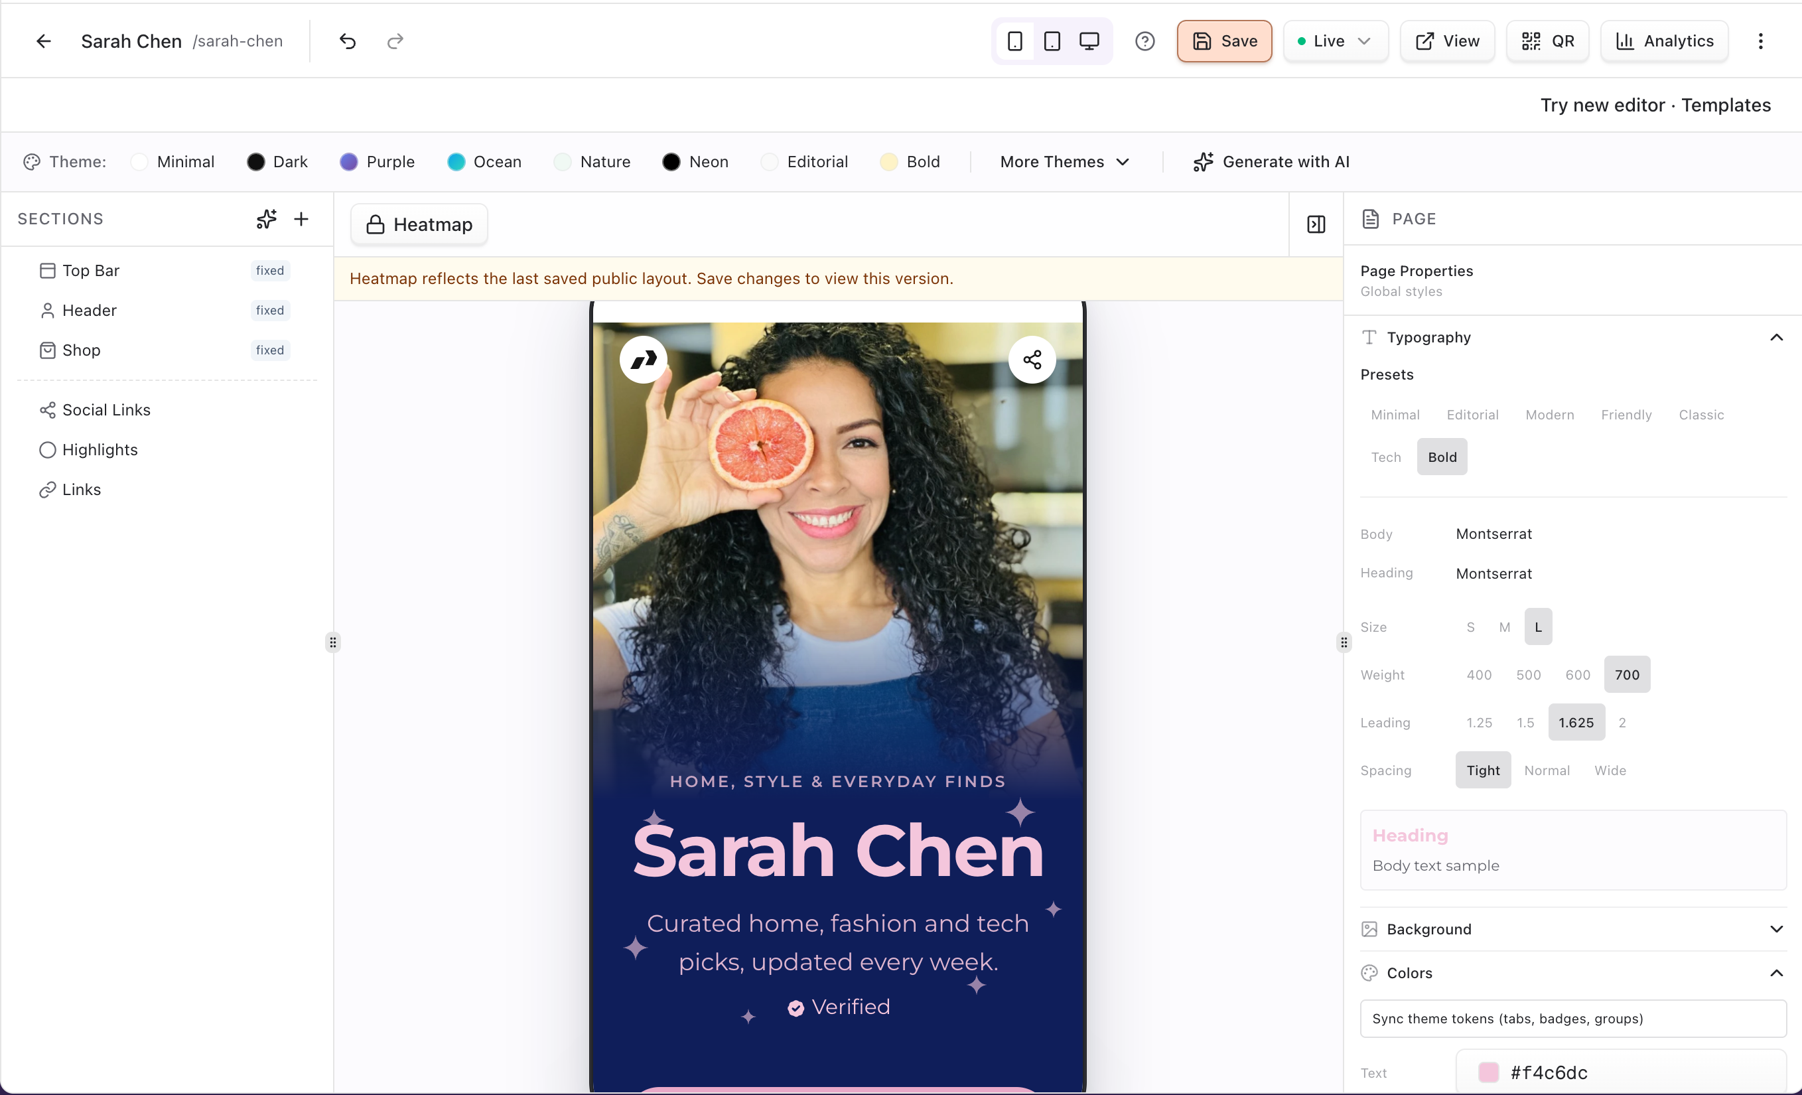Open the help question mark
The image size is (1802, 1095).
pos(1144,41)
